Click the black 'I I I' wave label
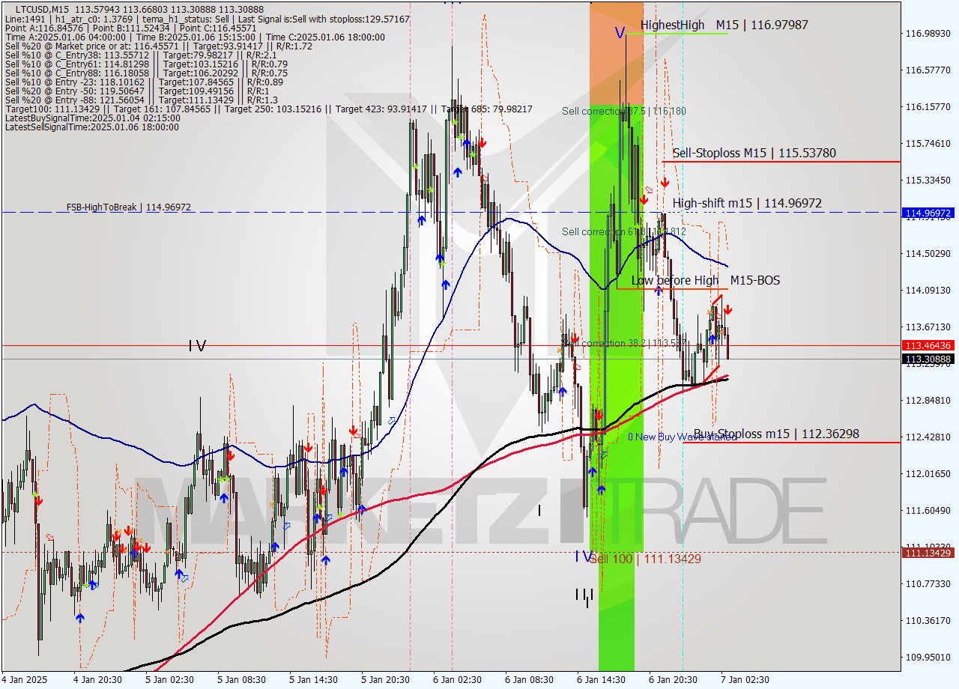 click(584, 594)
